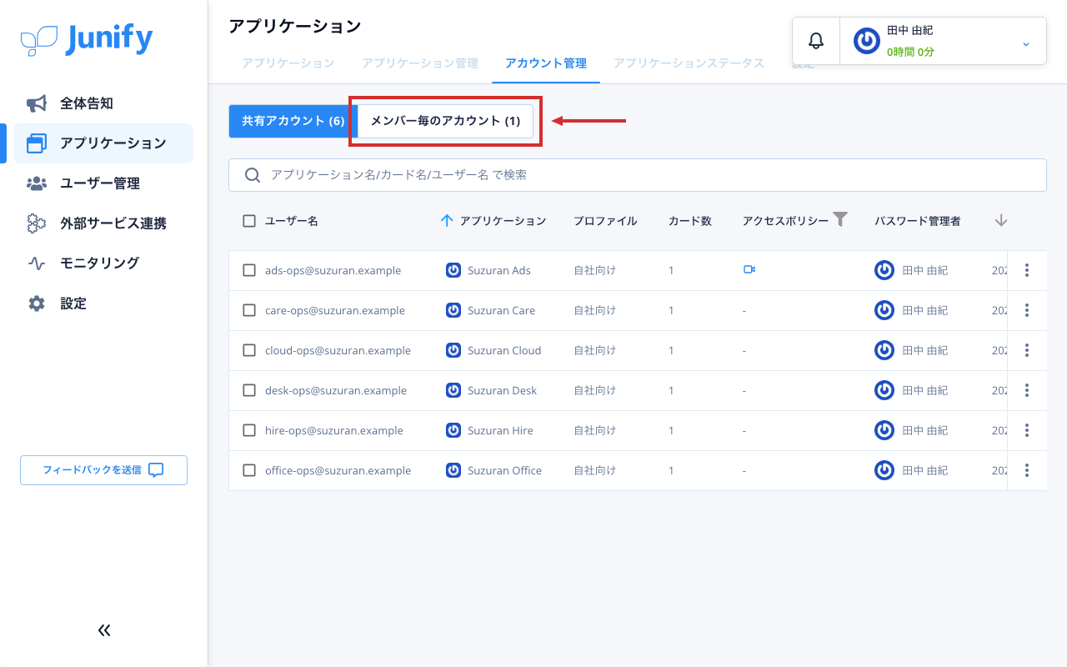Click the application search input field
The width and height of the screenshot is (1067, 667).
tap(638, 175)
